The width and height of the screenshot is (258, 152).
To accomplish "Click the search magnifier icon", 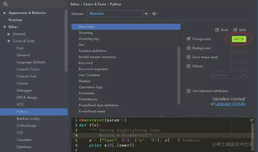I will pyautogui.click(x=6, y=4).
